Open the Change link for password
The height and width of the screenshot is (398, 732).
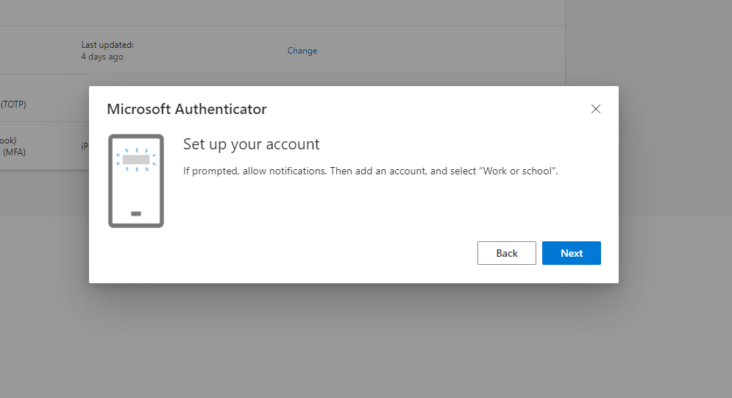pos(302,50)
